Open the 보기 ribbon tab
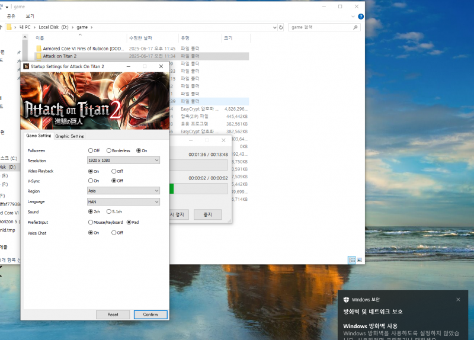The image size is (474, 340). pyautogui.click(x=30, y=16)
